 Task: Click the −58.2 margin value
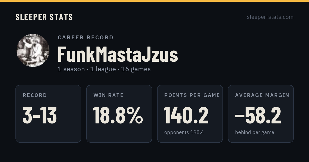[x=258, y=115]
